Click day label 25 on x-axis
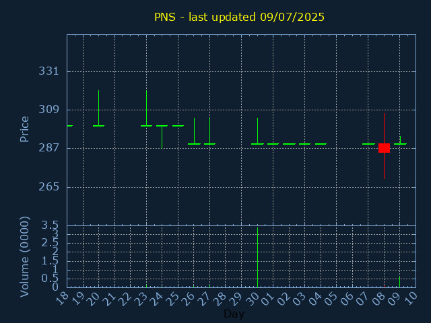The image size is (431, 323). pos(173,298)
